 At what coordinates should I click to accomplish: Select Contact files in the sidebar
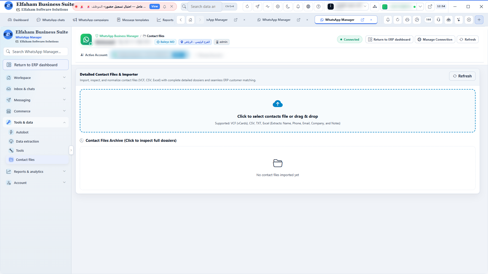[x=37, y=160]
